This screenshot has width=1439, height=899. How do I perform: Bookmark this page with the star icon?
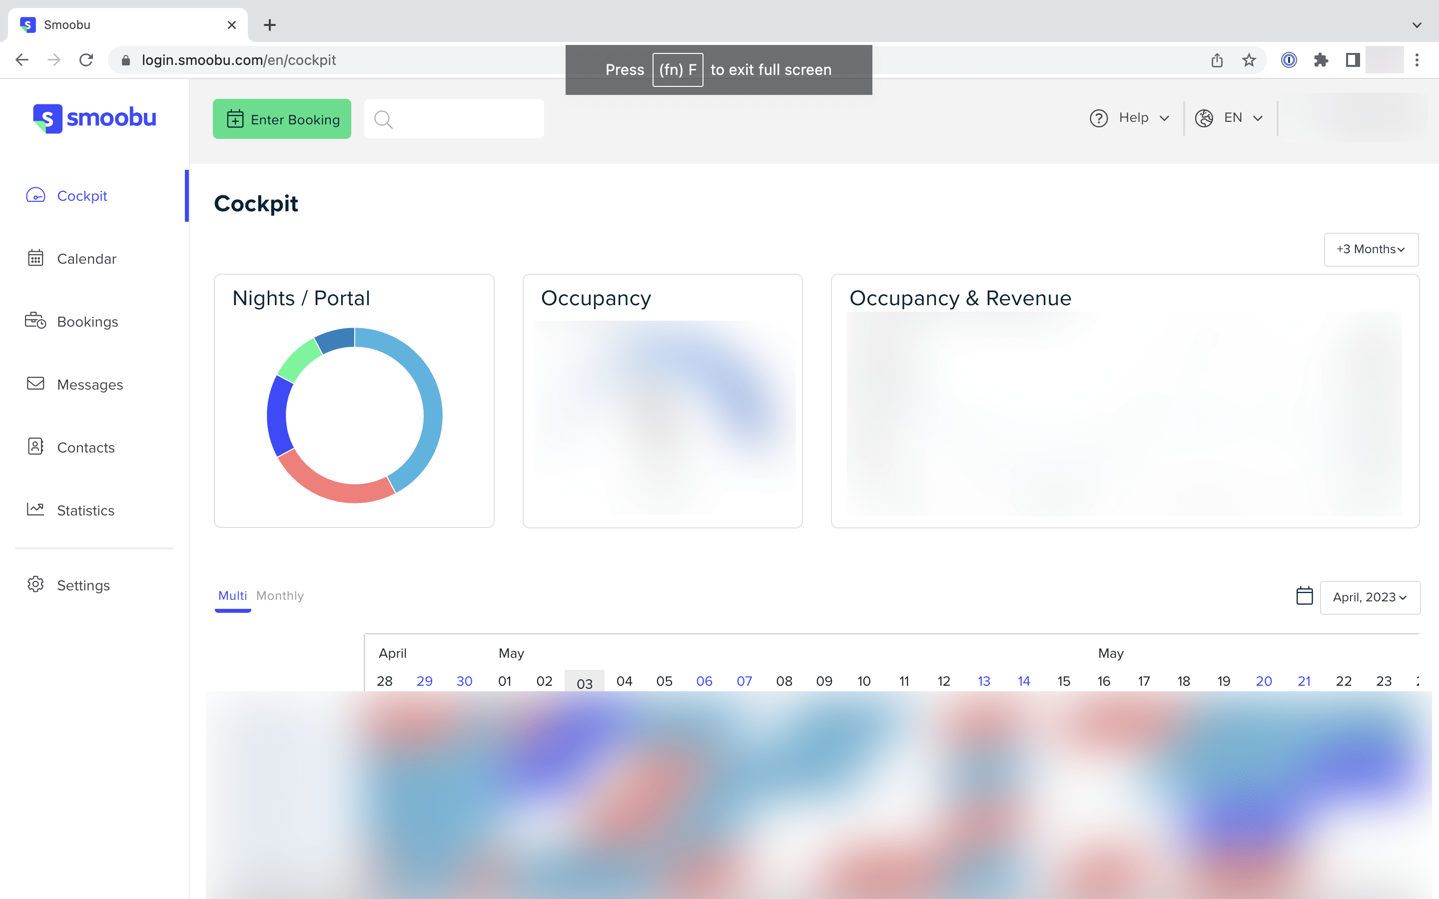(1249, 60)
